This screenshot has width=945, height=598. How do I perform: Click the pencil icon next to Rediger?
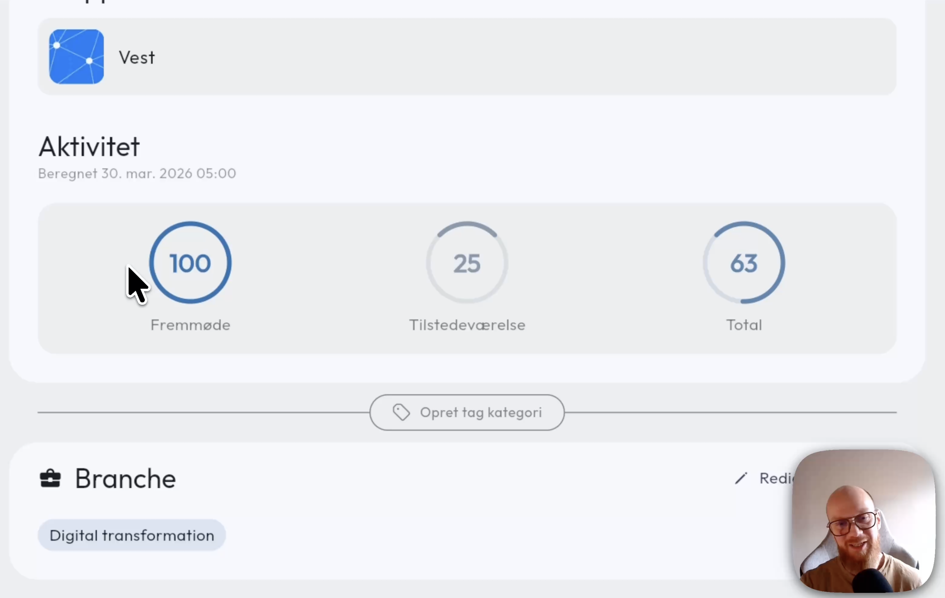[741, 478]
